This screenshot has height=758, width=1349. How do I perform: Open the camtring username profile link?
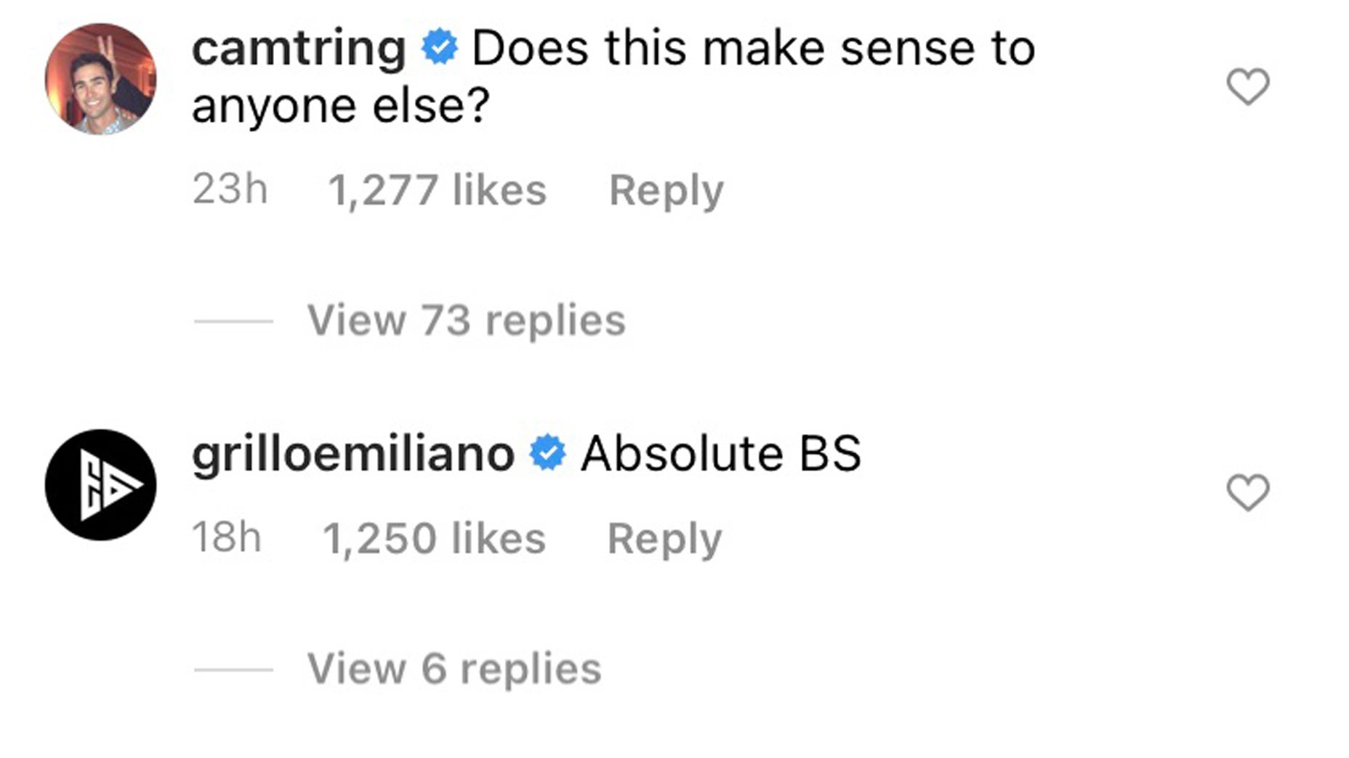298,48
